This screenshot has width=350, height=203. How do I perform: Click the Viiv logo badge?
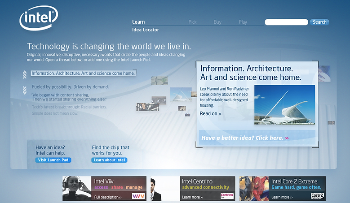(x=138, y=196)
